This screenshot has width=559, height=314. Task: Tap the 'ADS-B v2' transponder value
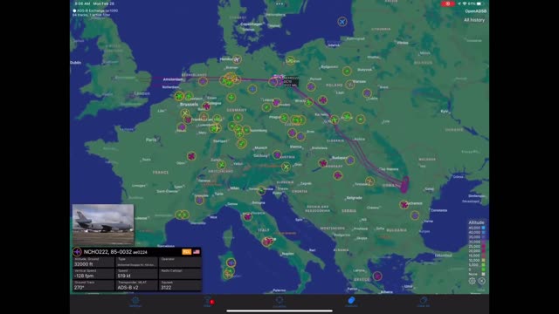(128, 287)
